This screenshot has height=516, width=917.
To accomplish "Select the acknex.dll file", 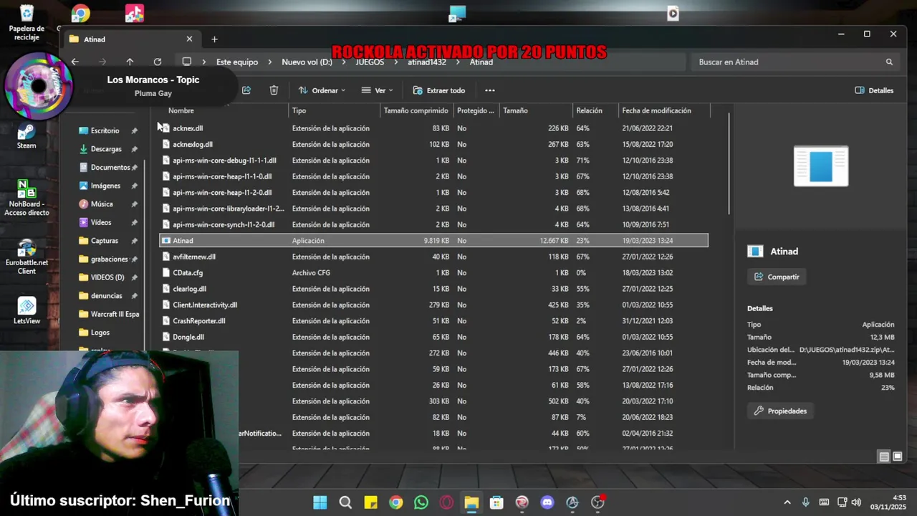I will coord(188,128).
